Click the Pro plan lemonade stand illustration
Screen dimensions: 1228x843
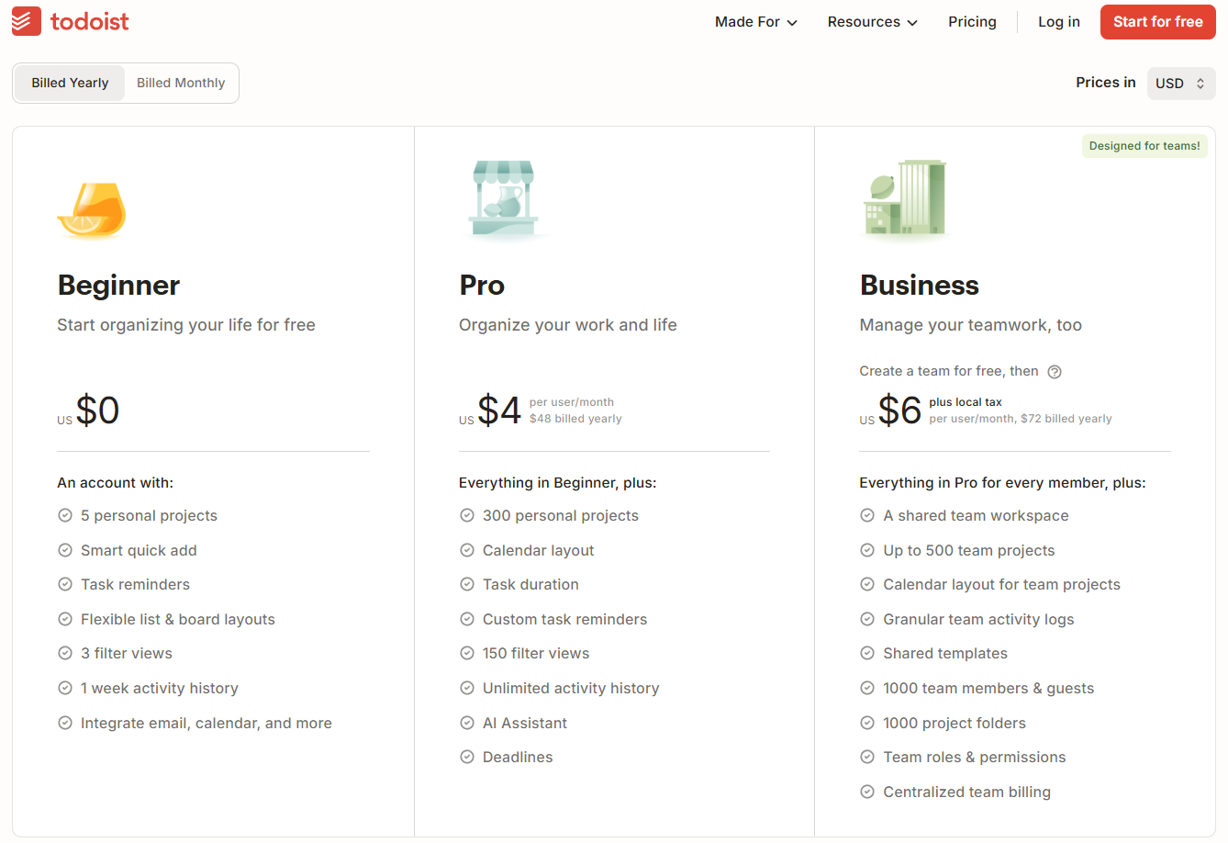(x=503, y=199)
